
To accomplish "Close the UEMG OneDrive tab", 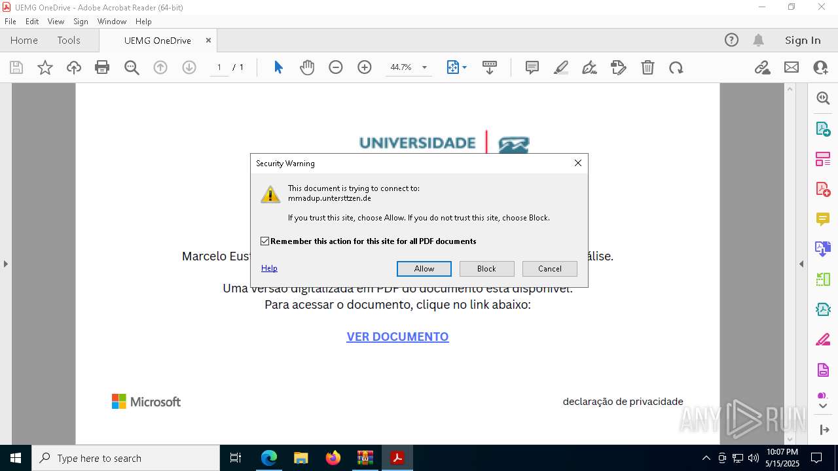I will click(x=208, y=40).
